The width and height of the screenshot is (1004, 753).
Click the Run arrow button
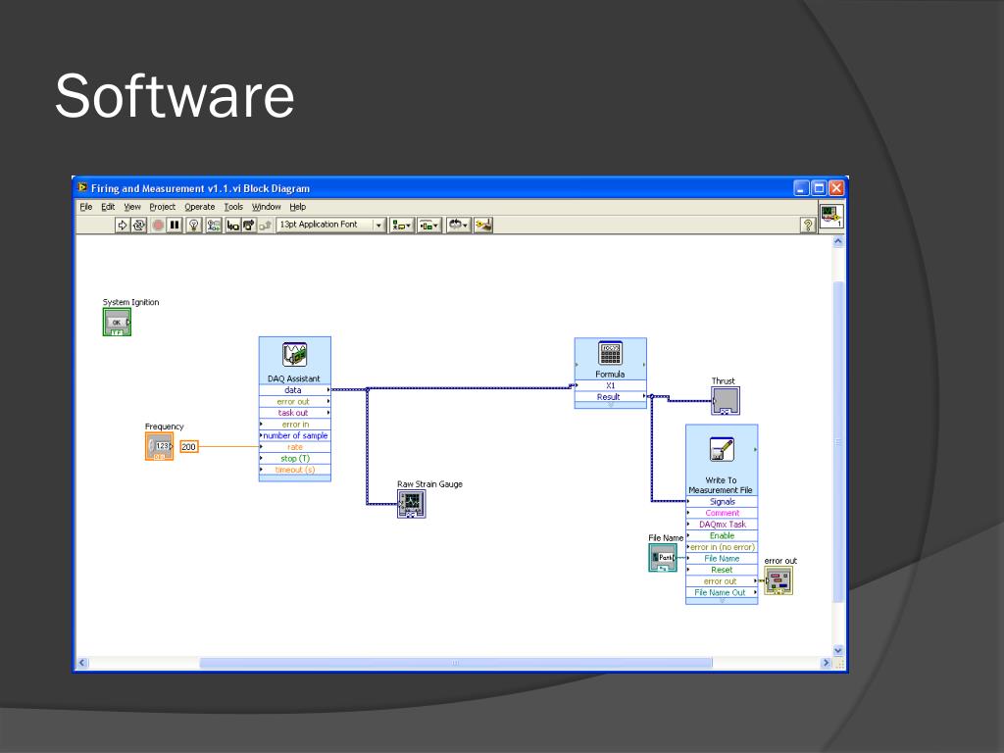122,225
